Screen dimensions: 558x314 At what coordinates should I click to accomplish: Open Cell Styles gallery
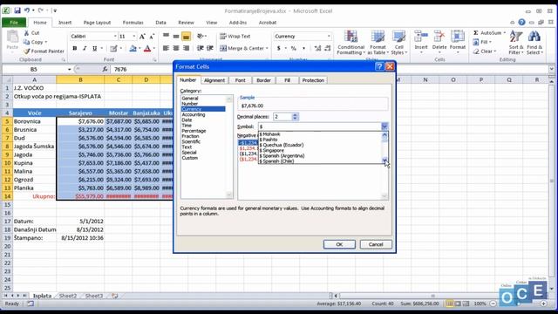pos(398,43)
